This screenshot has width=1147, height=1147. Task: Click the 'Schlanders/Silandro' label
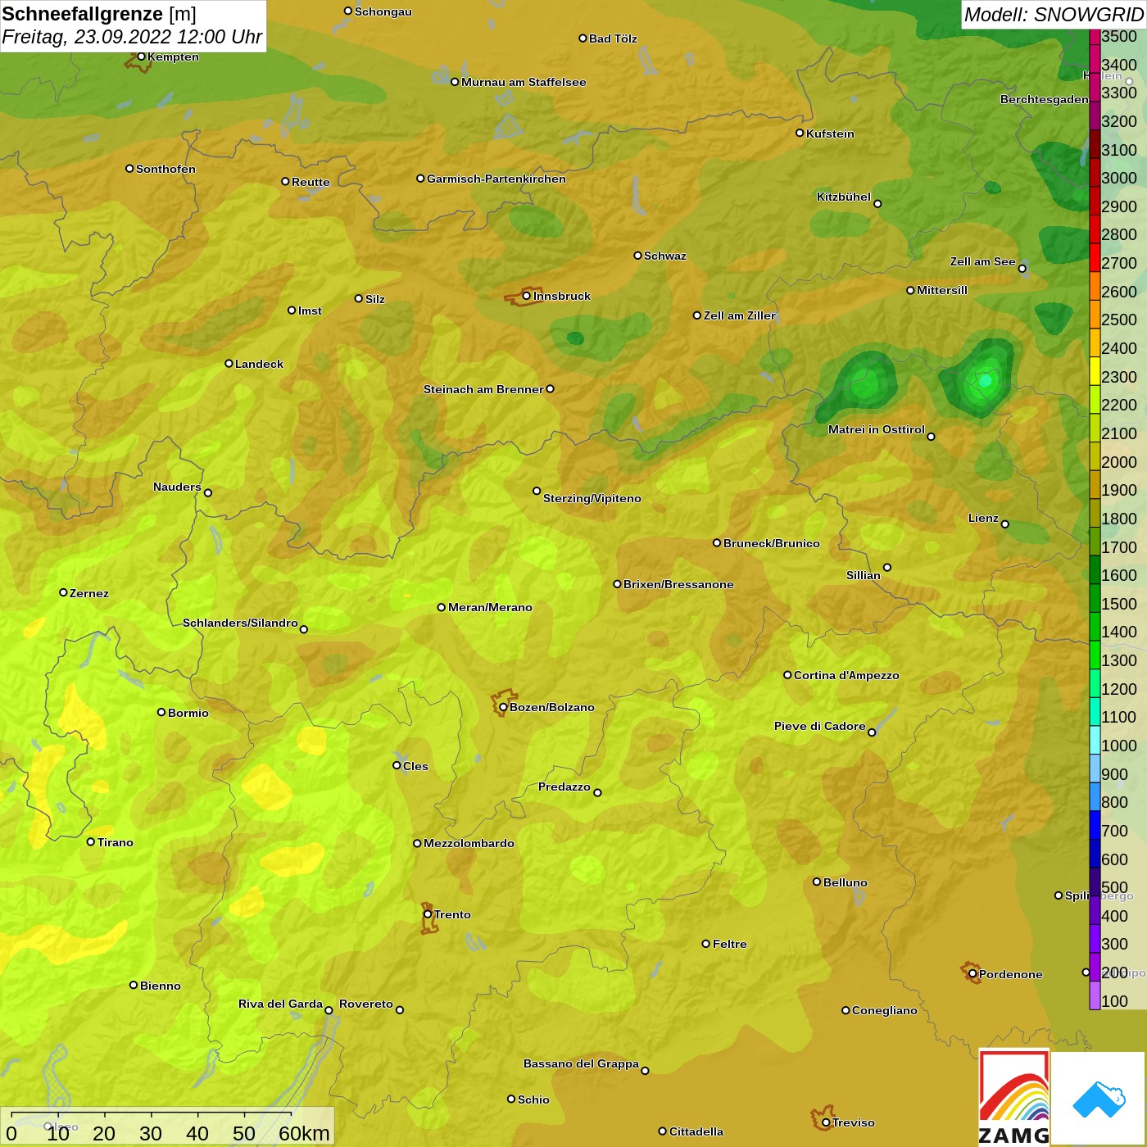[x=240, y=623]
